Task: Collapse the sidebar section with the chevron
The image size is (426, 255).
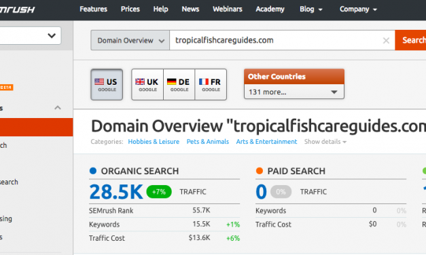Action: (58, 108)
